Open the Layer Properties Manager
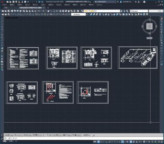Screen dimensions: 164x144 click(82, 11)
